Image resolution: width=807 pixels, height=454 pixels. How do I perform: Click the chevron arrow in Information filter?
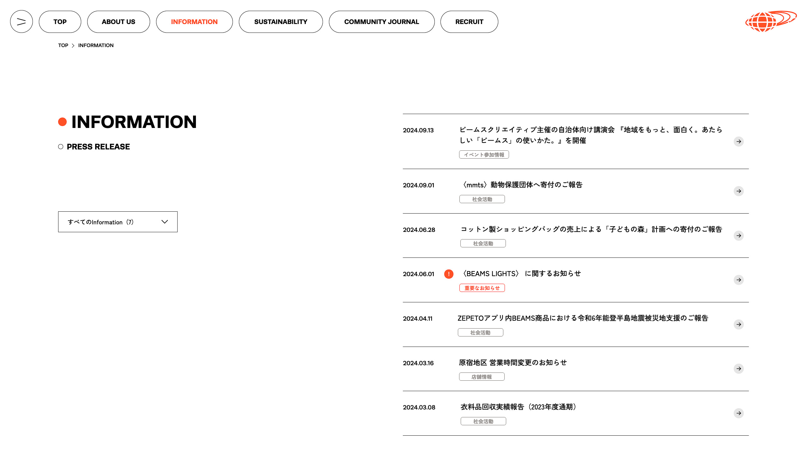coord(165,222)
